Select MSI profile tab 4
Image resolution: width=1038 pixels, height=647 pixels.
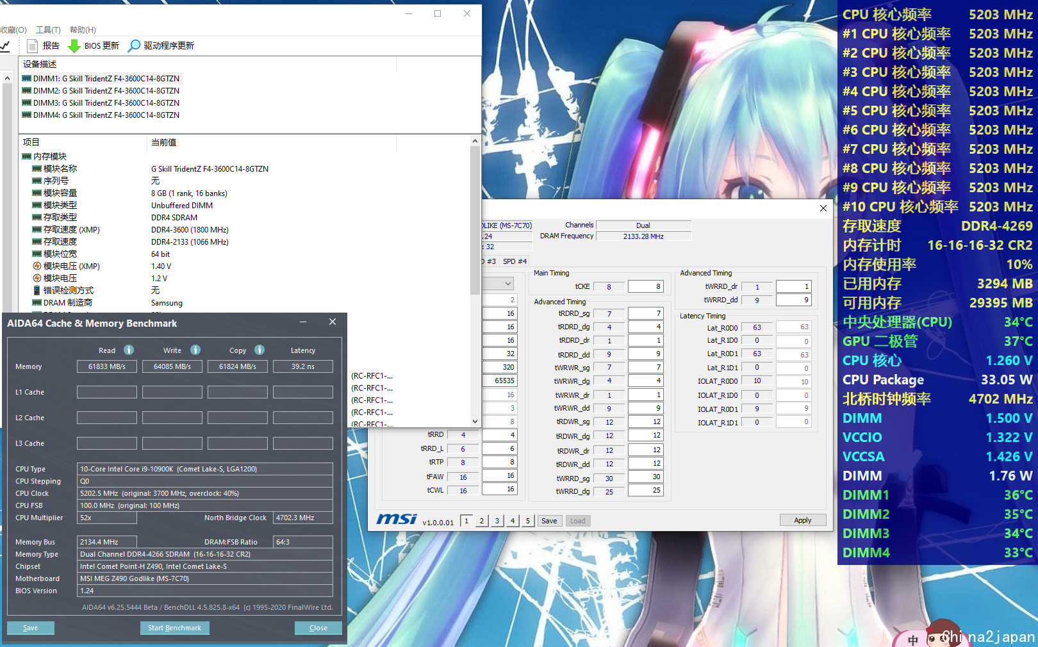tap(513, 521)
